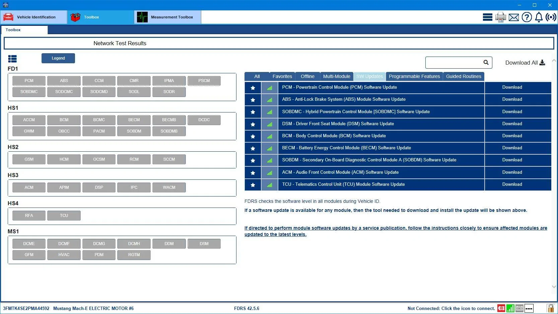Click signal bars icon in PCM update row
558x314 pixels.
(x=270, y=88)
